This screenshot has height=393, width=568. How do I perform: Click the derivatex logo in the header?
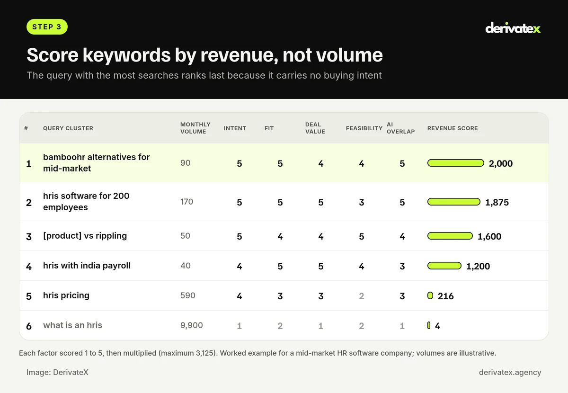click(x=513, y=28)
